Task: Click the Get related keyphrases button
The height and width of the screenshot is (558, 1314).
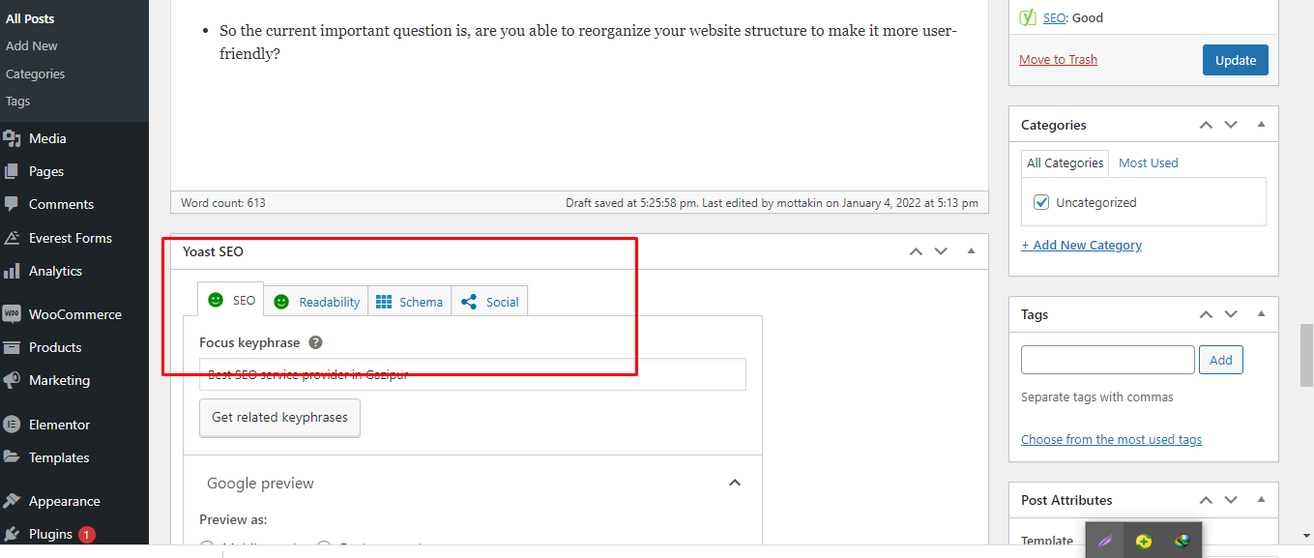Action: [x=279, y=417]
